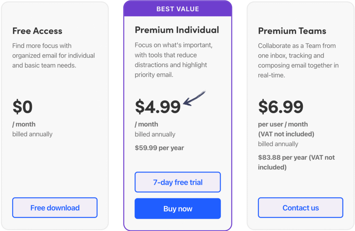Click the Free download button
Viewport: 355px width, 231px height.
pos(55,208)
